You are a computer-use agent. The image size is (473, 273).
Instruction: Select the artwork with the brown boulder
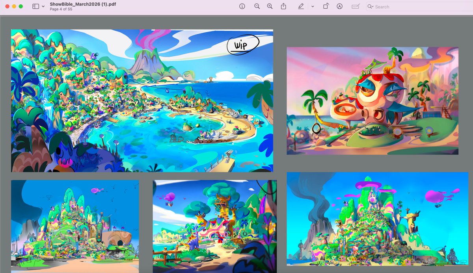pos(75,227)
